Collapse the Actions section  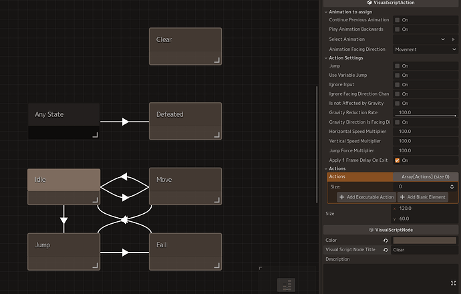tap(326, 169)
